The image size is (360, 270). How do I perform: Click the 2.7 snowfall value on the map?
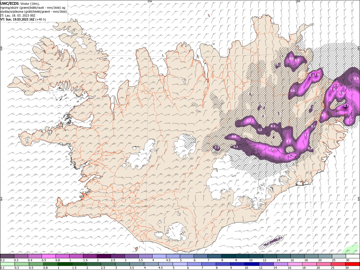[346, 106]
